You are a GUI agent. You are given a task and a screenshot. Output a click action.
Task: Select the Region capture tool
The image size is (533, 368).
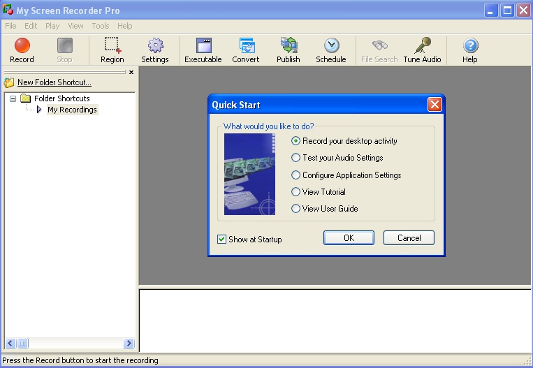pyautogui.click(x=112, y=50)
